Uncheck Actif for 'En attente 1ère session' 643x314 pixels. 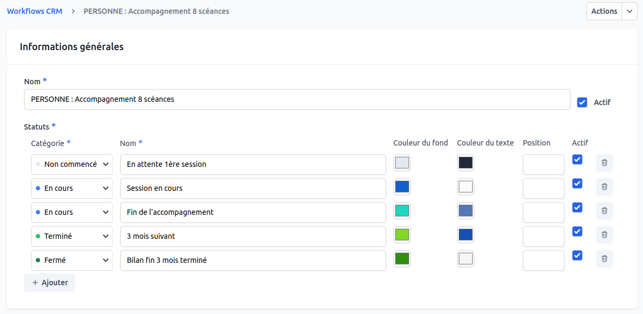tap(577, 159)
